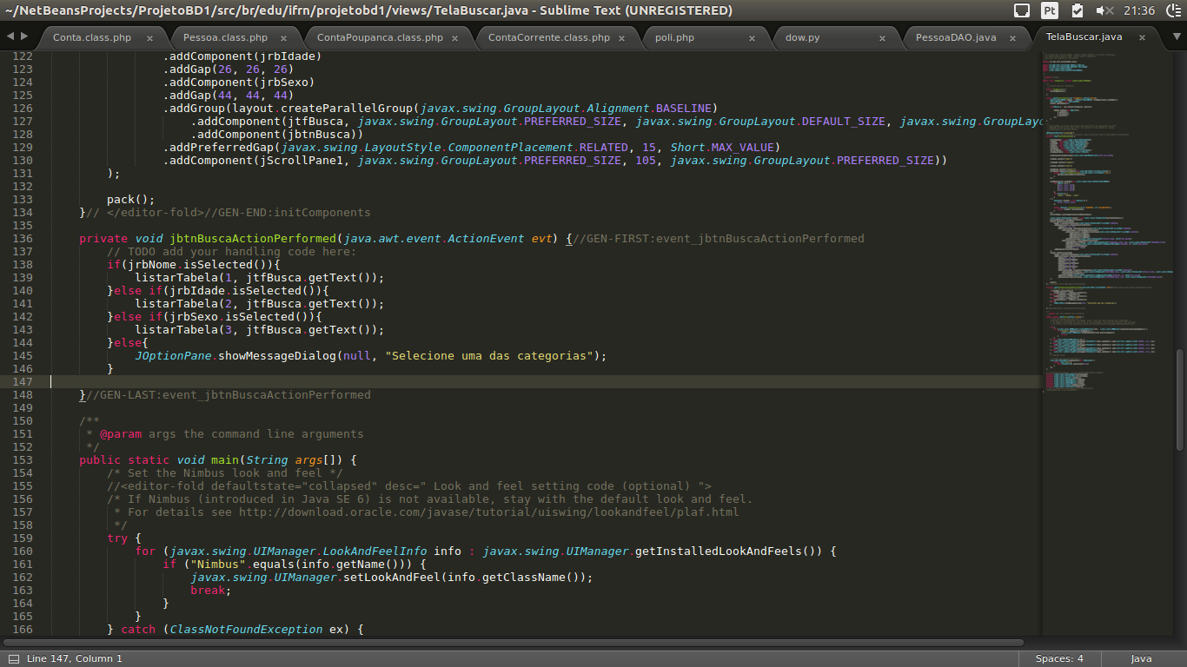1187x667 pixels.
Task: Open the Java syntax selector
Action: point(1141,658)
